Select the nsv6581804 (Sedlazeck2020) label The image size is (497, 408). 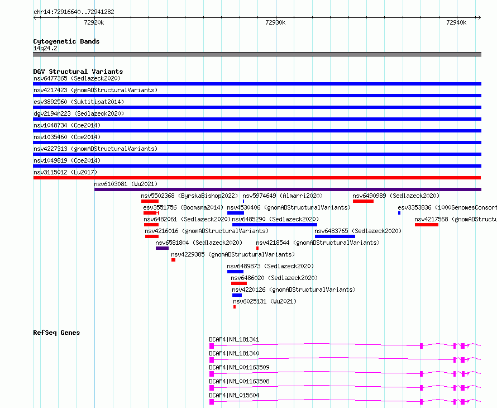click(x=199, y=243)
